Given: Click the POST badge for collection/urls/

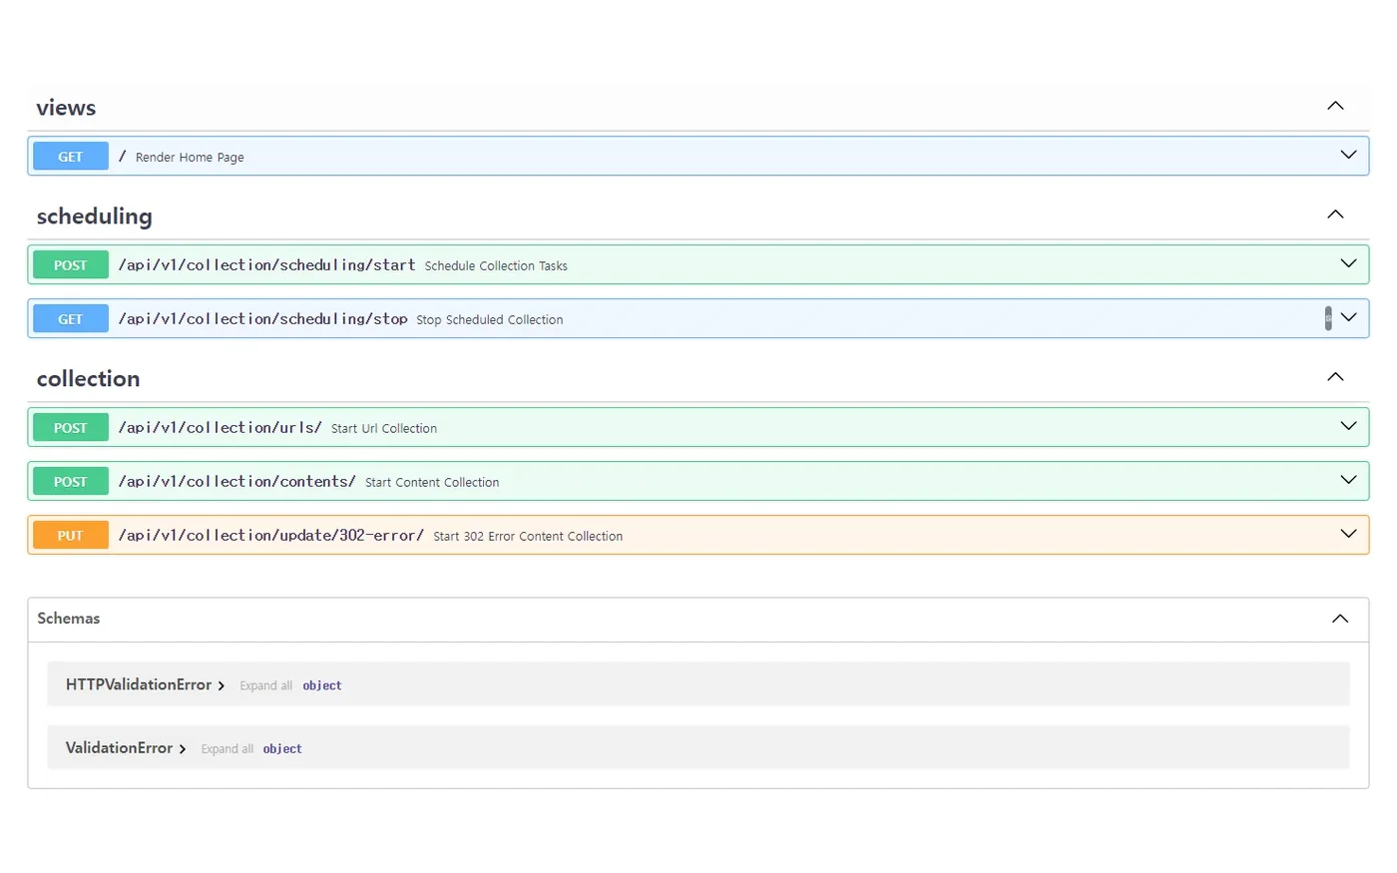Looking at the screenshot, I should click(71, 428).
